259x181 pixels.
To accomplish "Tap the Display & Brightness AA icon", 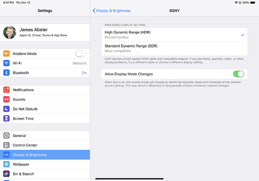I will tap(6, 155).
